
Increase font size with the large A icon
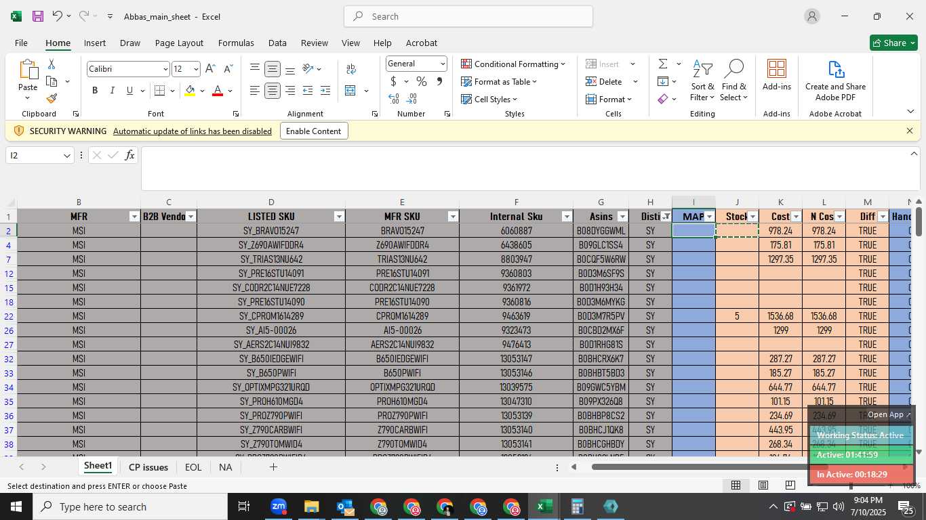click(210, 69)
